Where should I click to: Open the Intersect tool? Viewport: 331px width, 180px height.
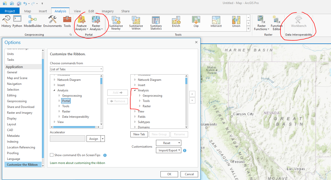point(216,22)
